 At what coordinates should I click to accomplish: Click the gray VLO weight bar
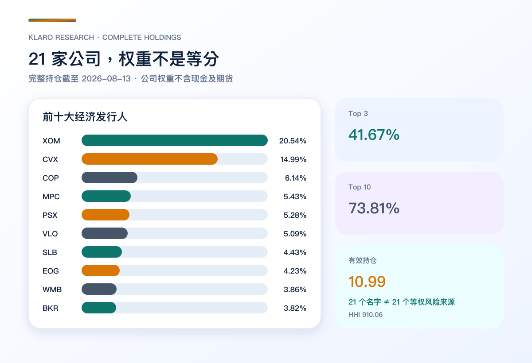[x=105, y=233]
